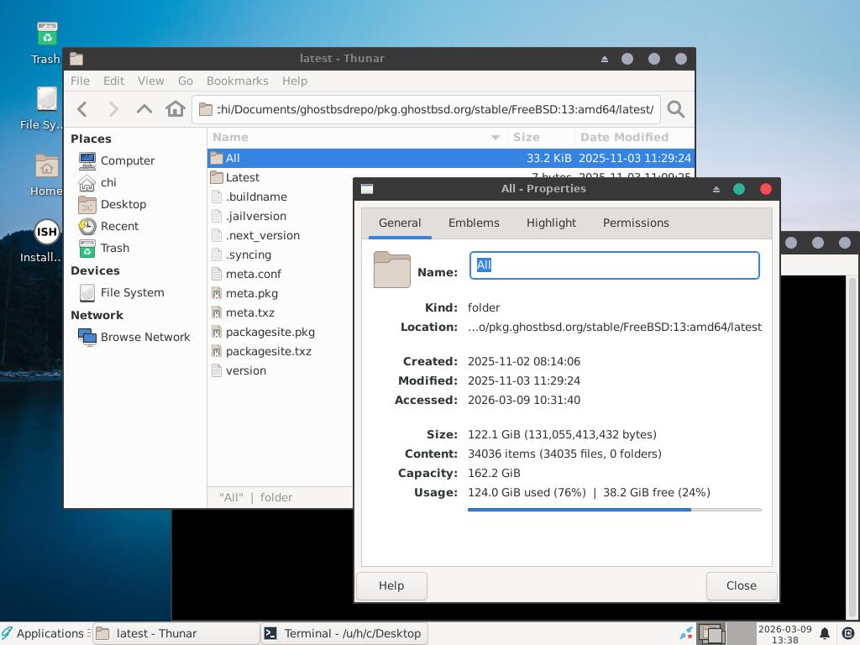Select the meta.conf file

point(253,274)
